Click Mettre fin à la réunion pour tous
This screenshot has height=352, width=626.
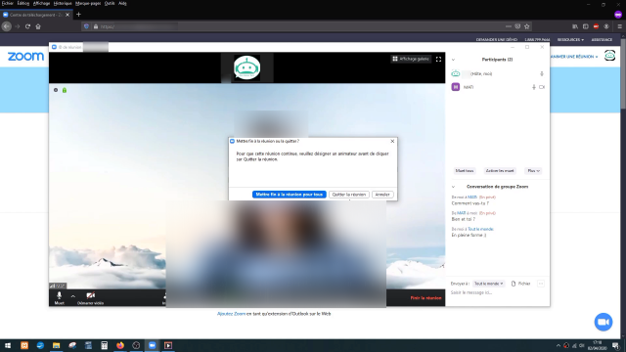(290, 195)
